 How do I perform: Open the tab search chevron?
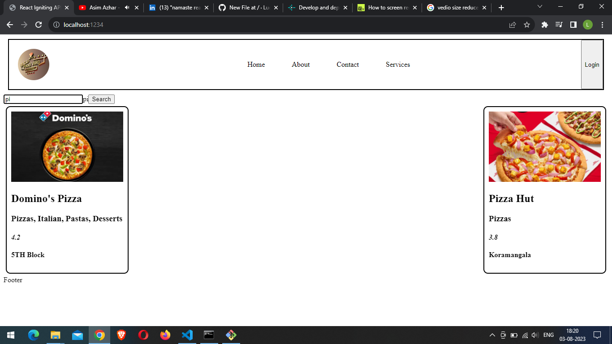pyautogui.click(x=539, y=7)
